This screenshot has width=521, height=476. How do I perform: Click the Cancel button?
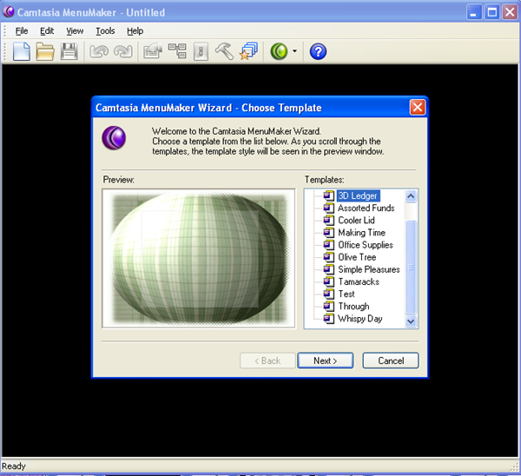[391, 360]
